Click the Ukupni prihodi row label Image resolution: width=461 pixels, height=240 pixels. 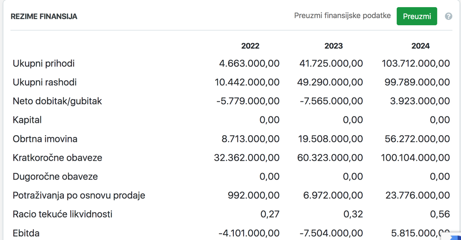point(44,63)
